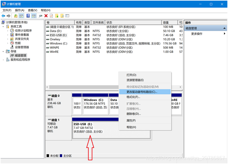Select the ESD-USB (E:) volume row
228x164 pixels.
[x=114, y=35]
